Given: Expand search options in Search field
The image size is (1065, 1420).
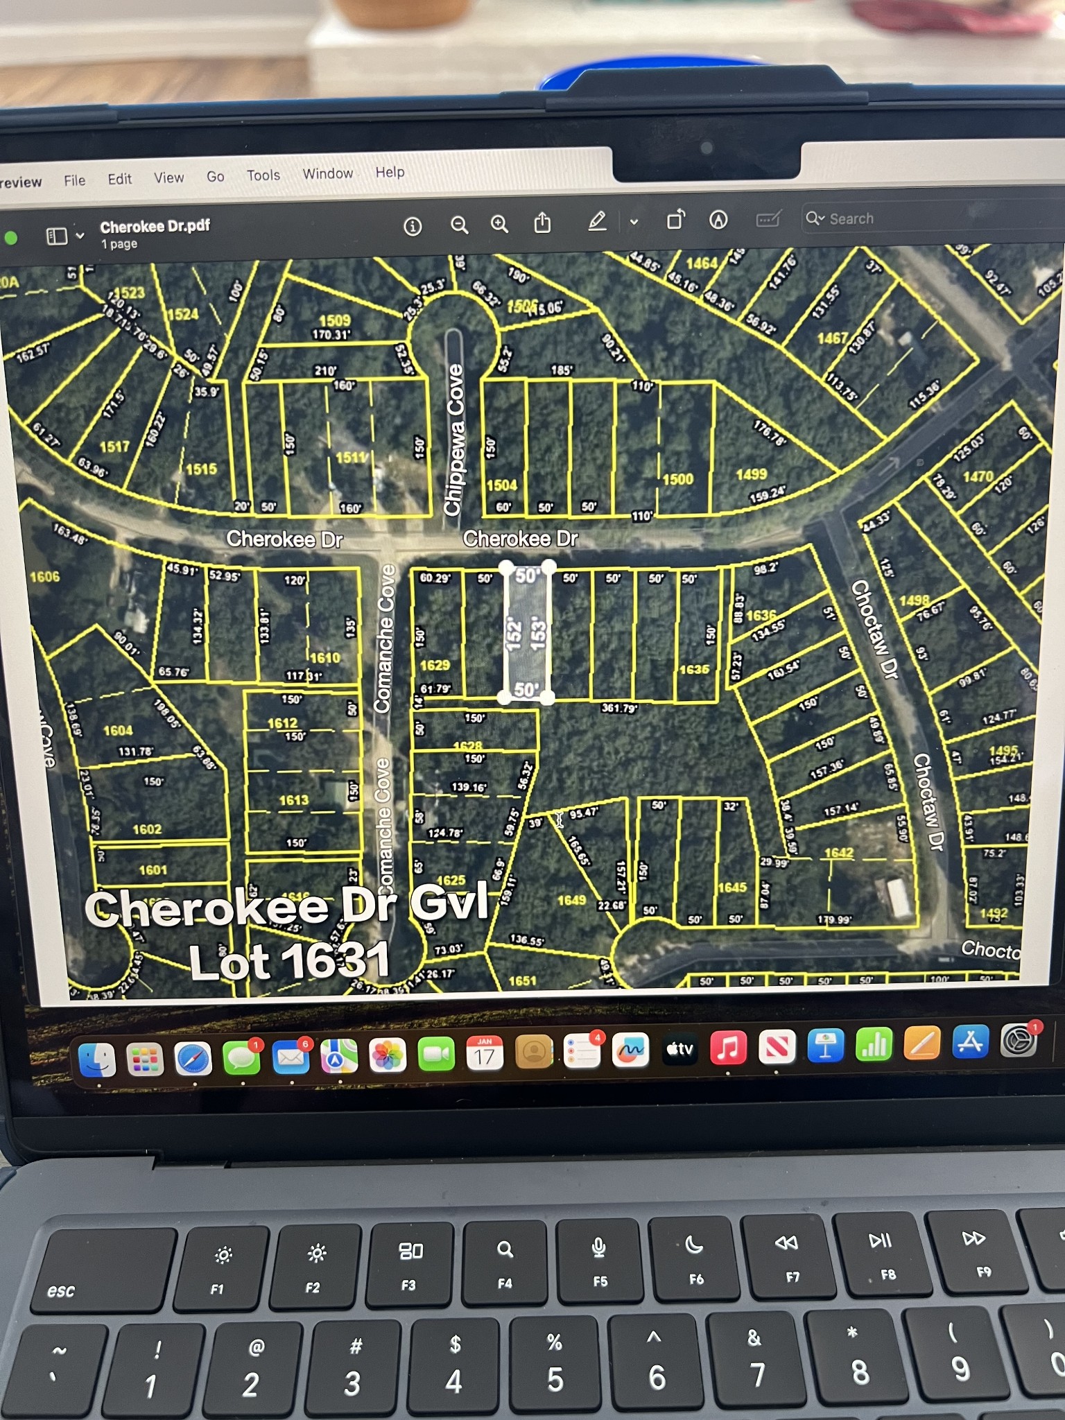Looking at the screenshot, I should point(815,218).
